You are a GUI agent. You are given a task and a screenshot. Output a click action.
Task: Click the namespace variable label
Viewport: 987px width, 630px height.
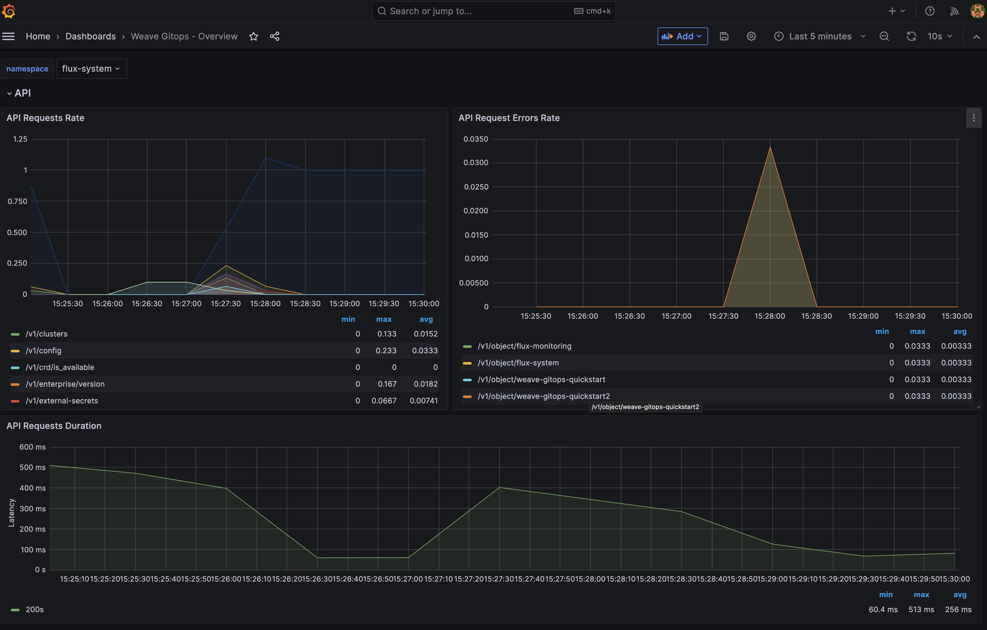click(27, 69)
